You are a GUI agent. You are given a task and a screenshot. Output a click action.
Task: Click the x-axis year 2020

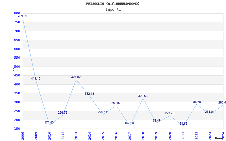click(x=170, y=136)
